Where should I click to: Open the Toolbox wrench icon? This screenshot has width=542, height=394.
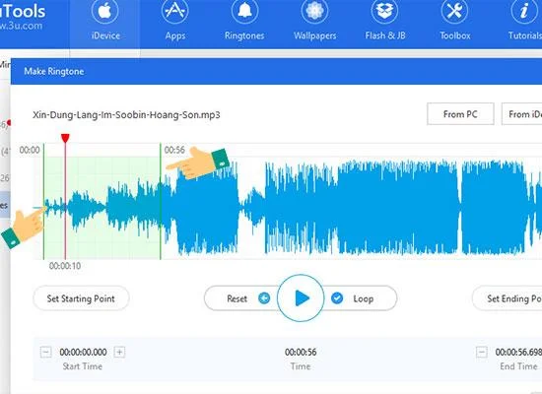(x=454, y=11)
